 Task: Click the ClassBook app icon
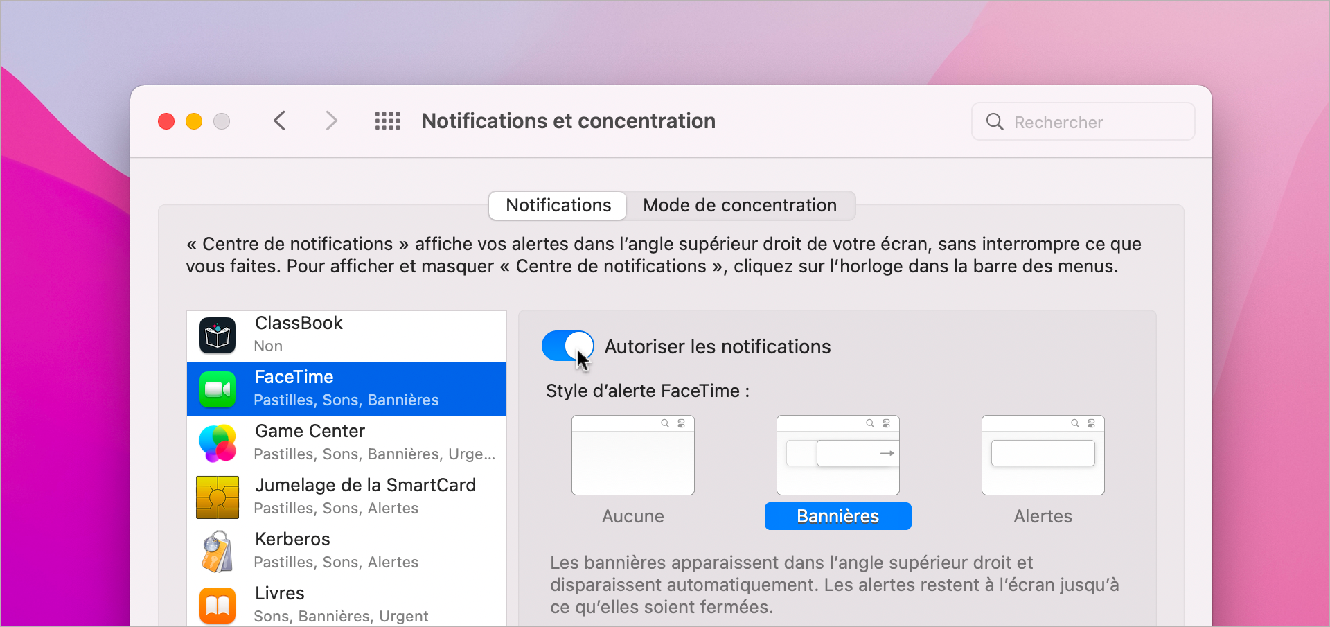218,335
